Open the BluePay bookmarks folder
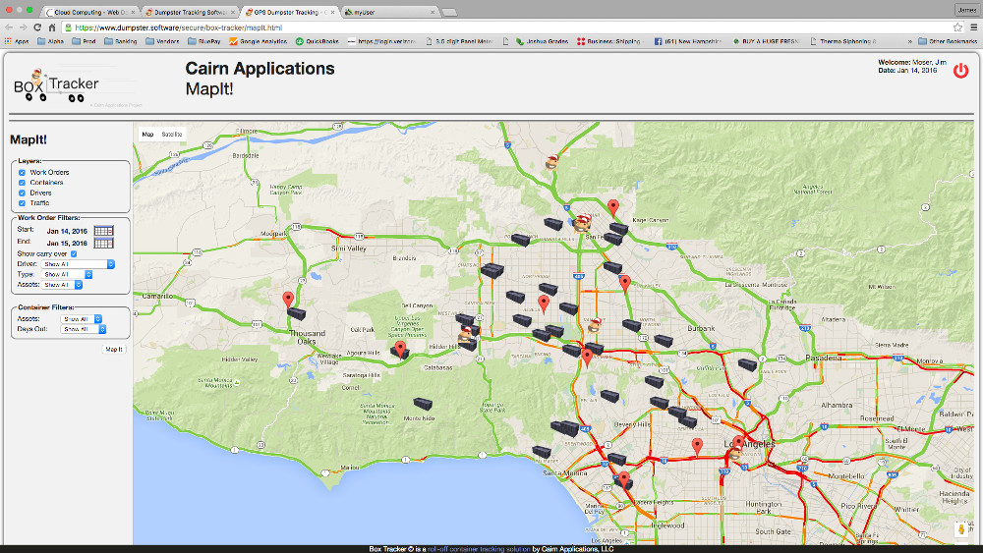Image resolution: width=983 pixels, height=553 pixels. point(204,41)
